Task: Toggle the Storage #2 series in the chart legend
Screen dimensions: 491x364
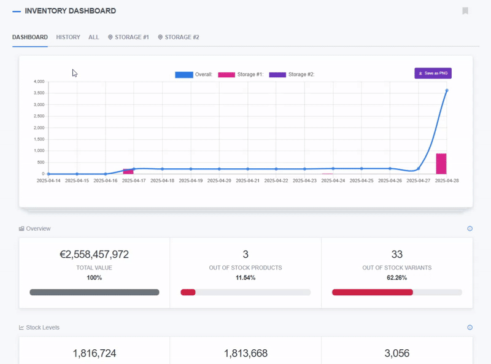Action: 292,74
